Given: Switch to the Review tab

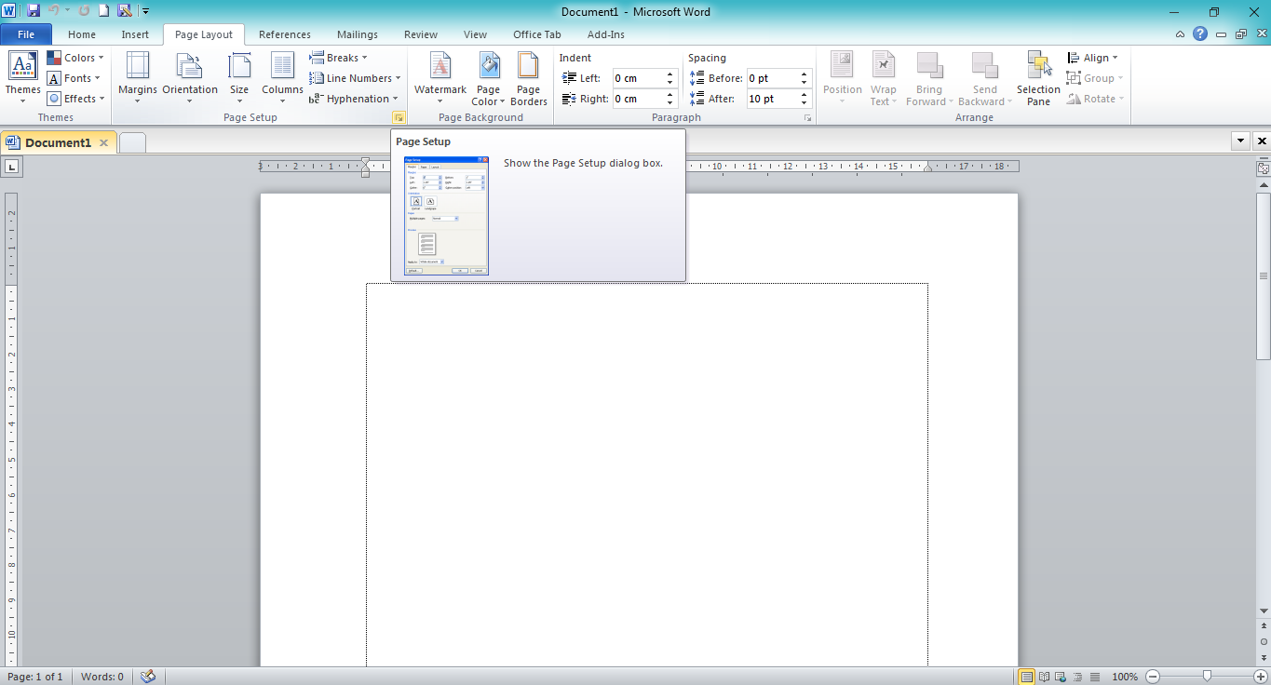Looking at the screenshot, I should pos(421,34).
